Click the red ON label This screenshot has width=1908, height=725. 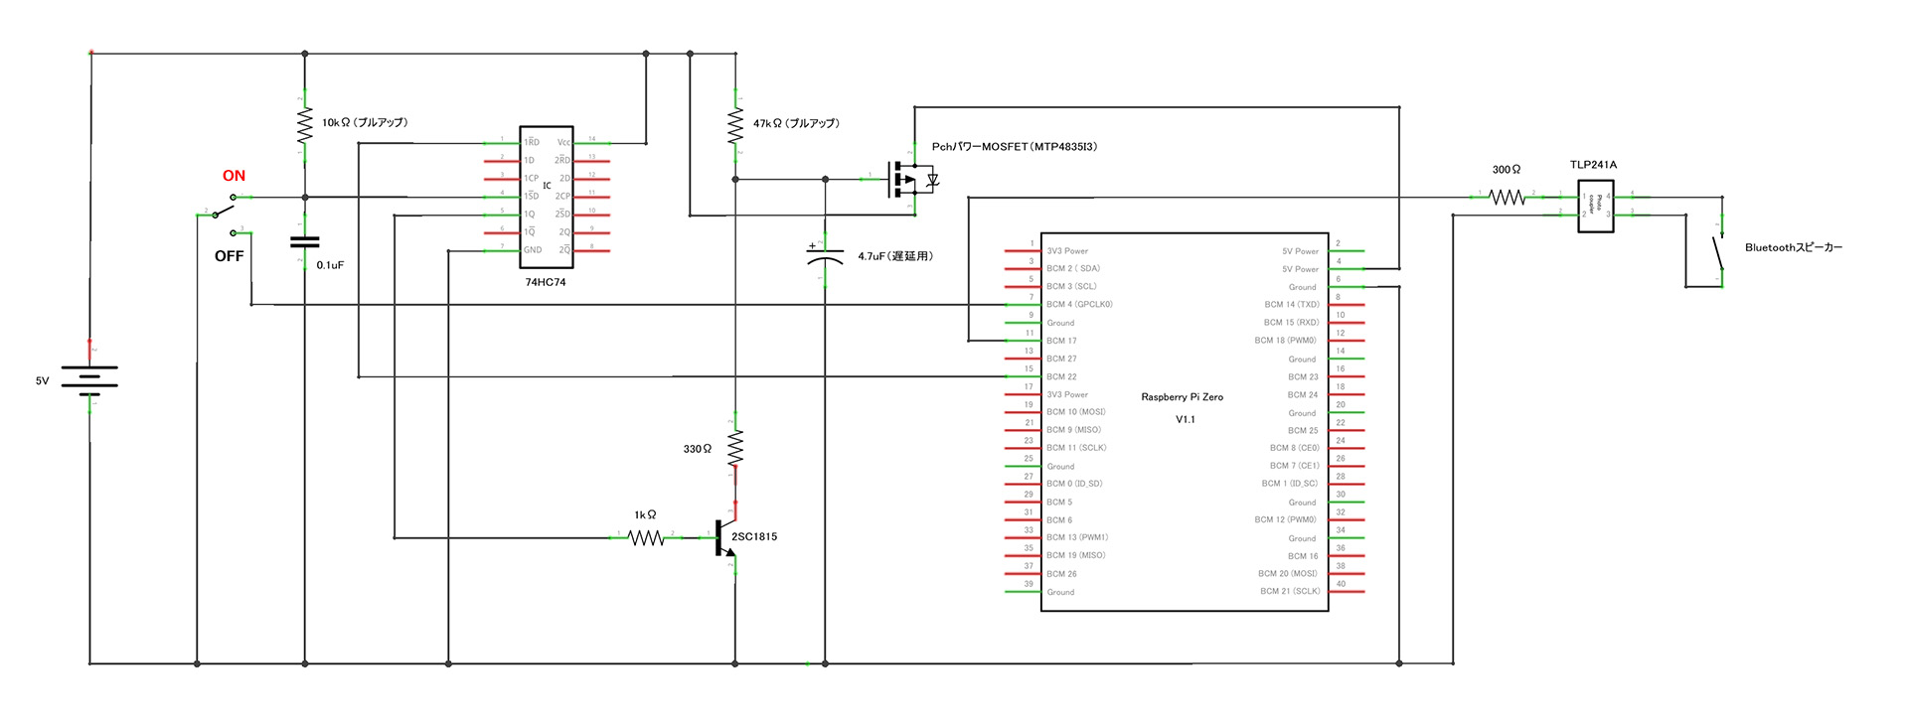pyautogui.click(x=234, y=176)
